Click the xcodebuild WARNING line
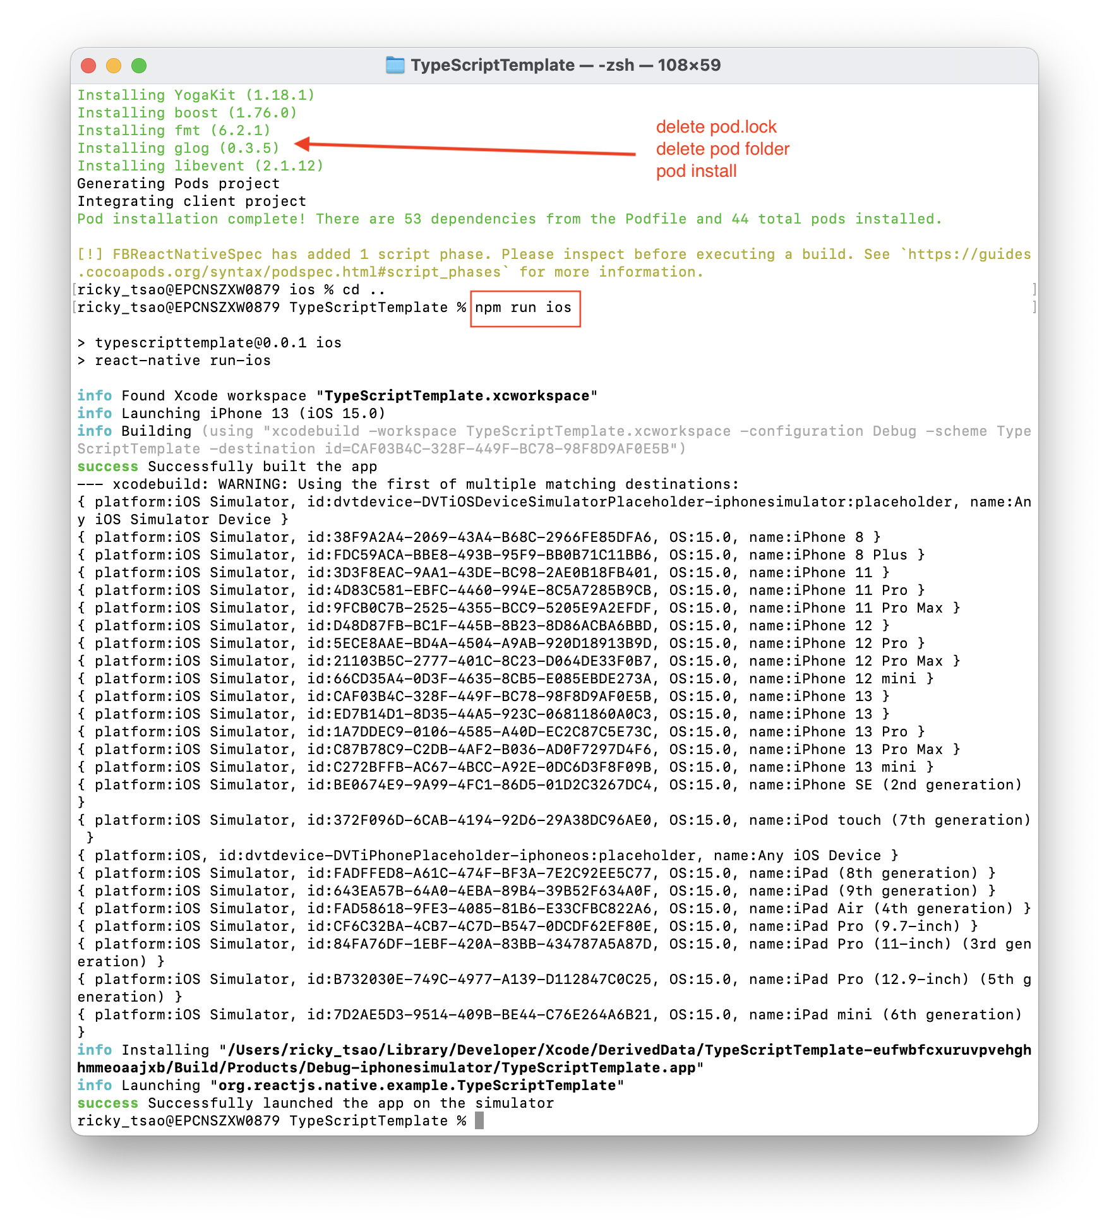 (x=408, y=484)
